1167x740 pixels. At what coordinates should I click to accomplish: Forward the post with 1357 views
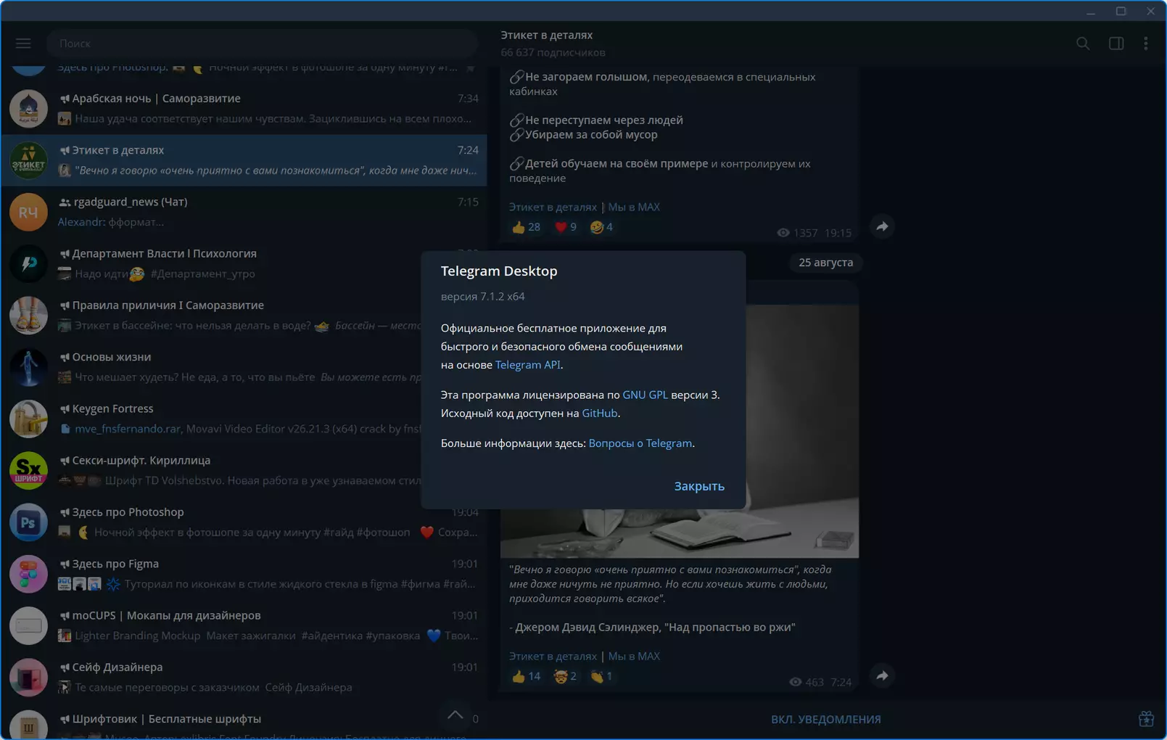(x=882, y=227)
